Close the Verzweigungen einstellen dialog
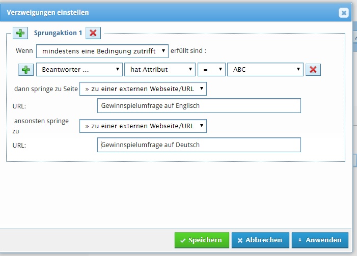This screenshot has height=256, width=357. [344, 13]
